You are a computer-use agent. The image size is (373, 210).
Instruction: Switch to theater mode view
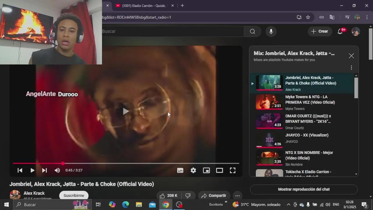click(x=219, y=170)
